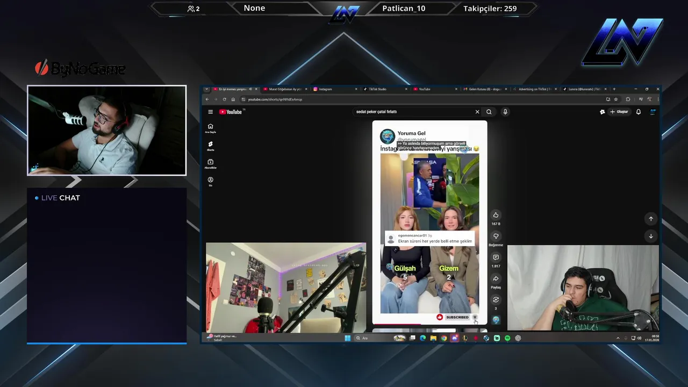
Task: Switch to the Advertising on TikTok tab
Action: click(534, 89)
